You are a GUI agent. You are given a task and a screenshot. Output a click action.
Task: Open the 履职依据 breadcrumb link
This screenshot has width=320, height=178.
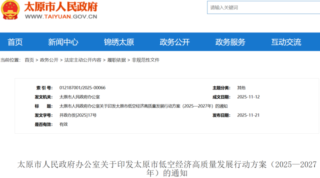pyautogui.click(x=117, y=60)
